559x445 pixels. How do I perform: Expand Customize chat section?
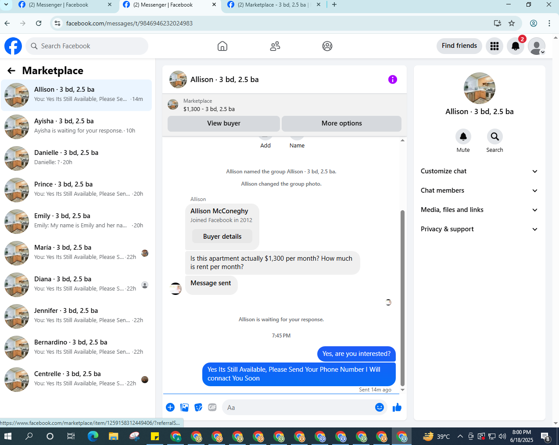(479, 171)
